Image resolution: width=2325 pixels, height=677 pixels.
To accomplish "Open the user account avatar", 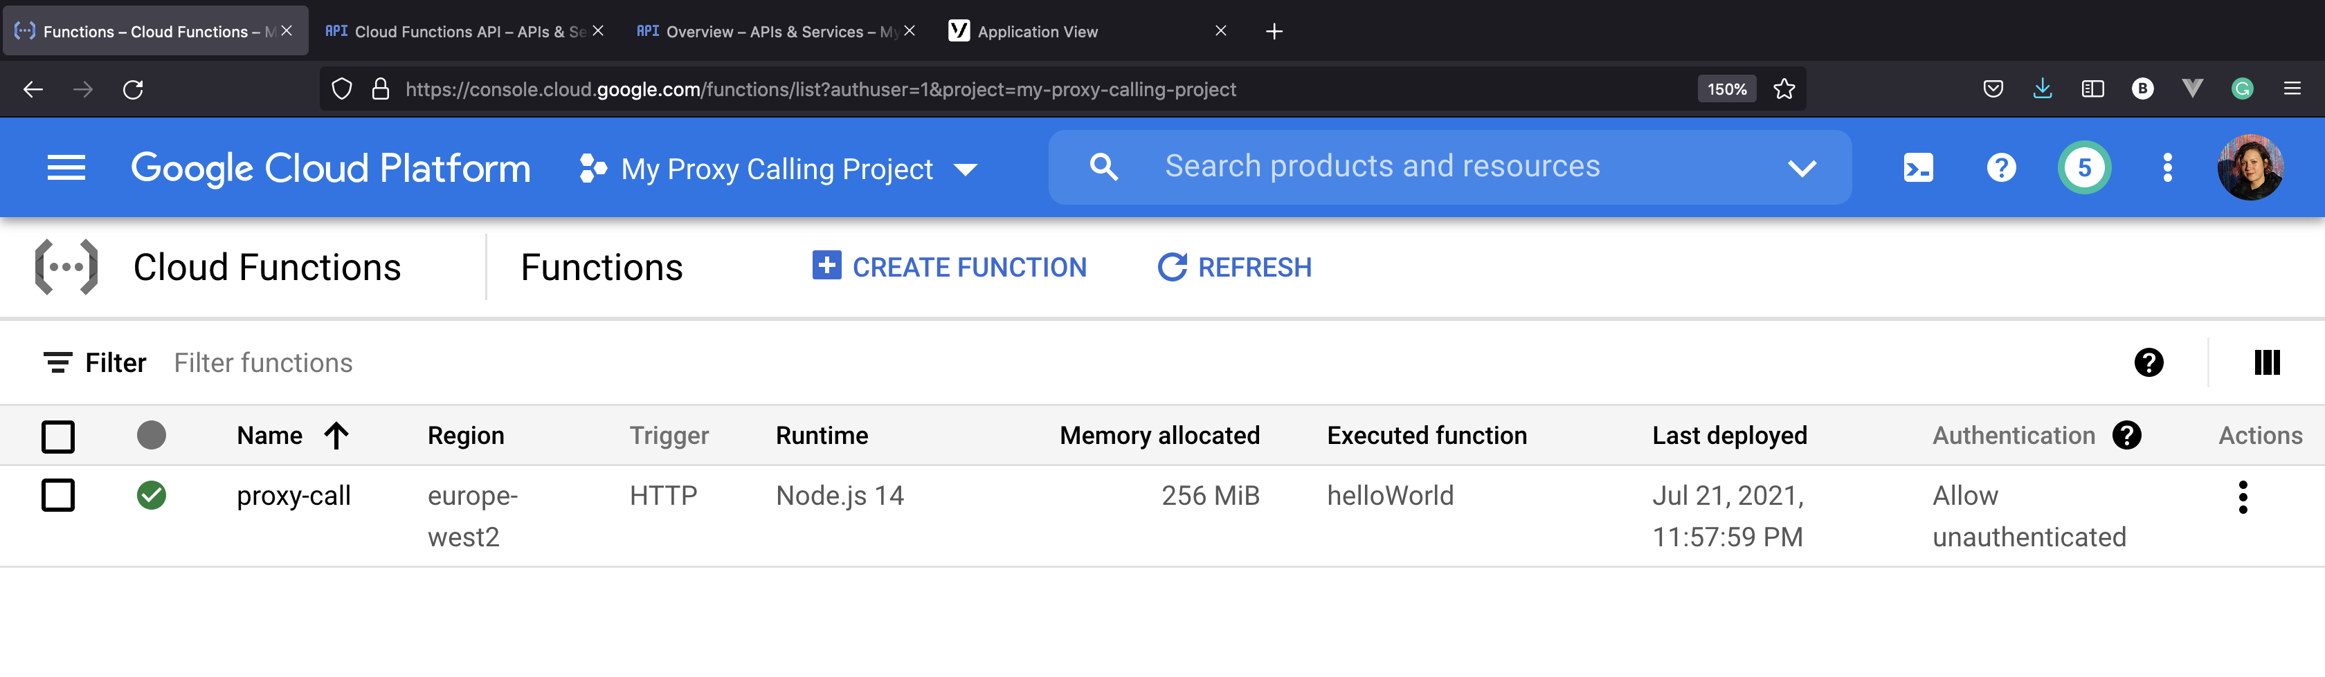I will (x=2250, y=167).
